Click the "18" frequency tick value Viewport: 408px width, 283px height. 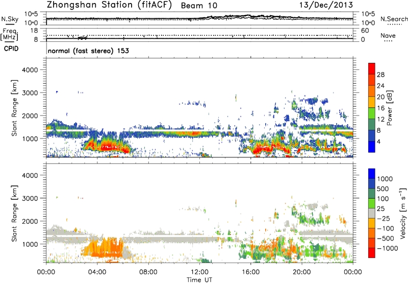pos(34,31)
